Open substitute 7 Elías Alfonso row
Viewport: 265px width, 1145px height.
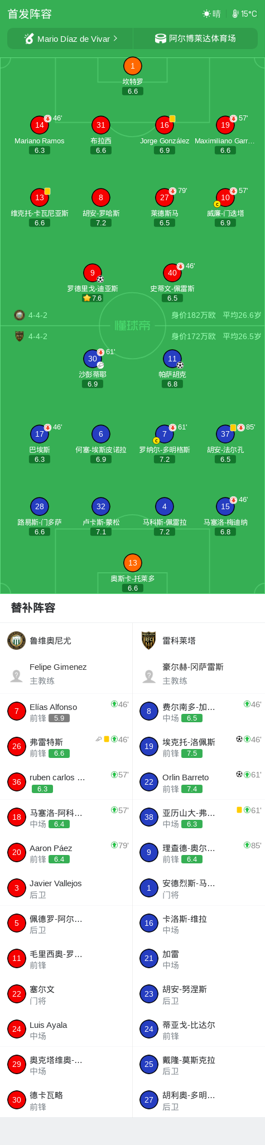(x=66, y=711)
